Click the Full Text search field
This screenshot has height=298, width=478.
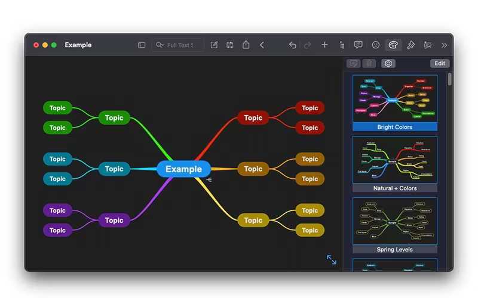(x=177, y=45)
